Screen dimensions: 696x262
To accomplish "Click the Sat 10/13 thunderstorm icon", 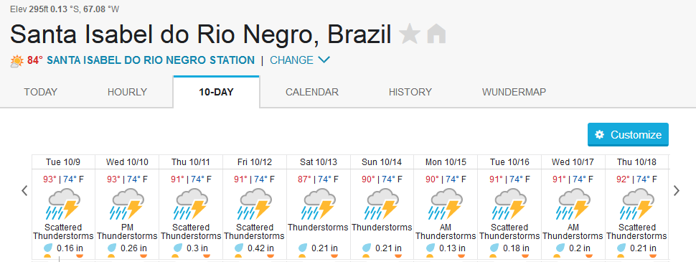I will pyautogui.click(x=319, y=204).
